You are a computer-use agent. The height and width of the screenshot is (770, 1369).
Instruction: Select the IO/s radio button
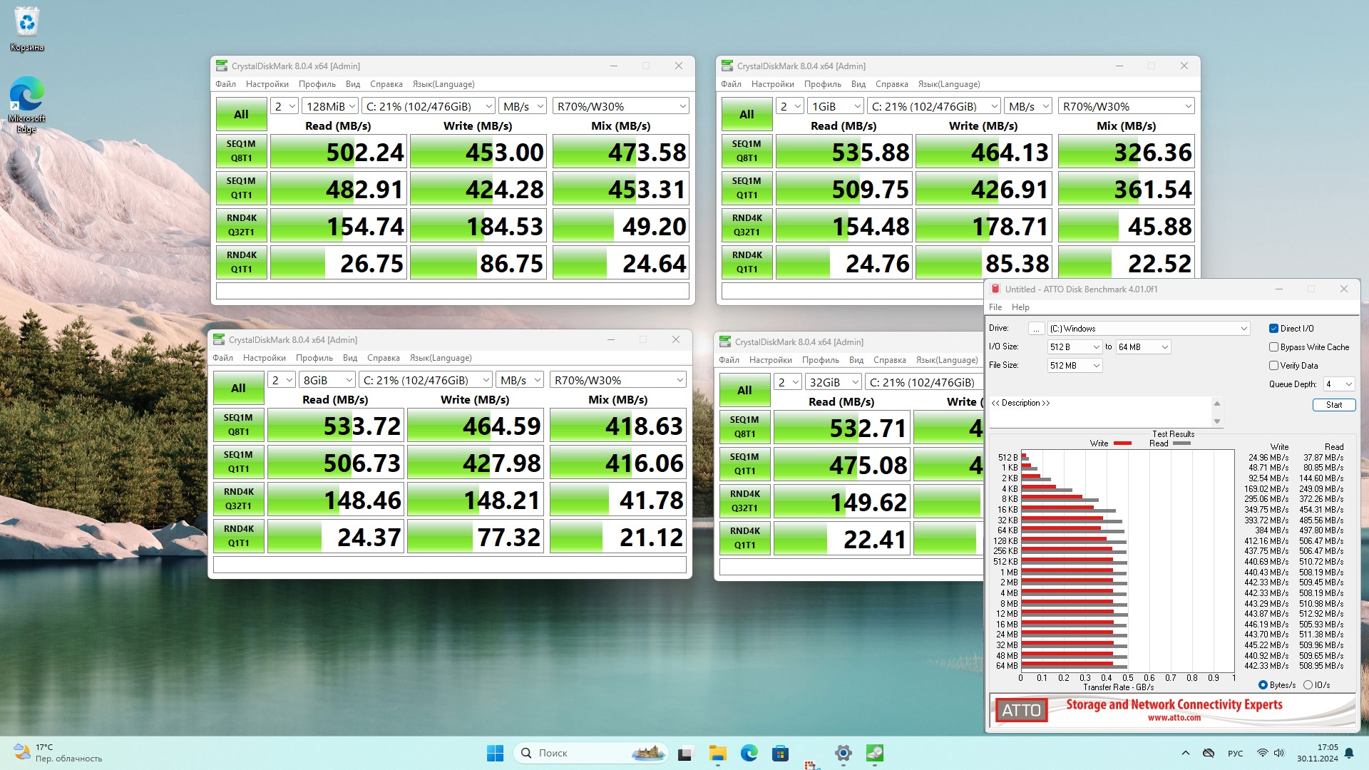(x=1308, y=685)
